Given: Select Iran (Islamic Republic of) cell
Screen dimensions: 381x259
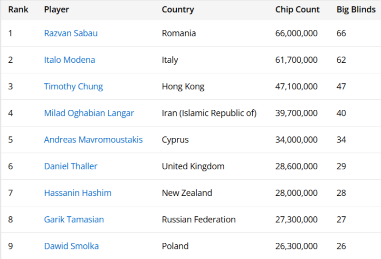Looking at the screenshot, I should (209, 113).
